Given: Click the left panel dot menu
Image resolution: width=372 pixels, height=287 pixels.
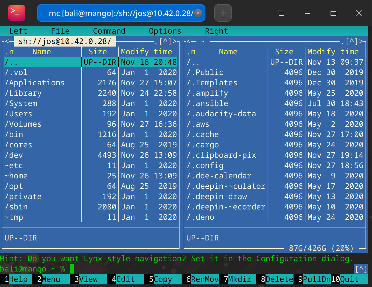Looking at the screenshot, I should click(x=156, y=42).
